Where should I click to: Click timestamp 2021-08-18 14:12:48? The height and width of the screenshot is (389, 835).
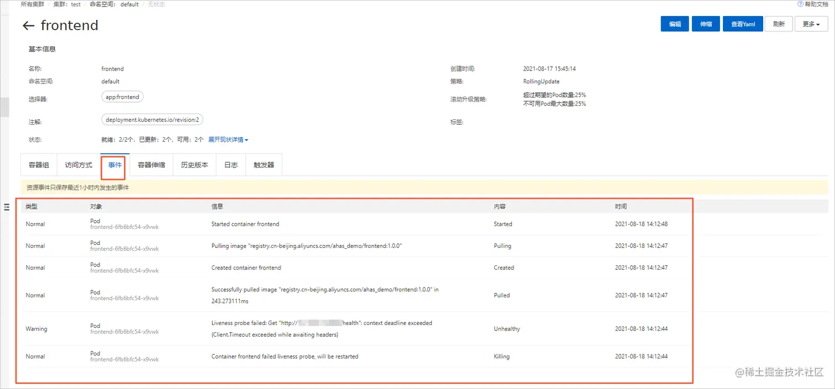[641, 224]
